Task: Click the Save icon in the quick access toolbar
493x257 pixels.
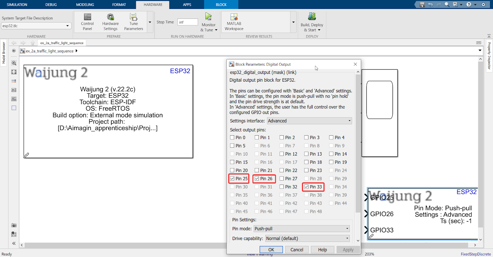Action: 422,5
